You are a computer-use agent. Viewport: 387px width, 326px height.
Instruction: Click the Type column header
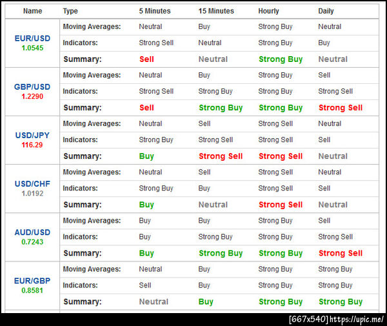(x=70, y=11)
